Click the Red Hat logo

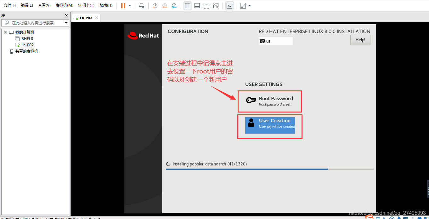click(x=143, y=36)
